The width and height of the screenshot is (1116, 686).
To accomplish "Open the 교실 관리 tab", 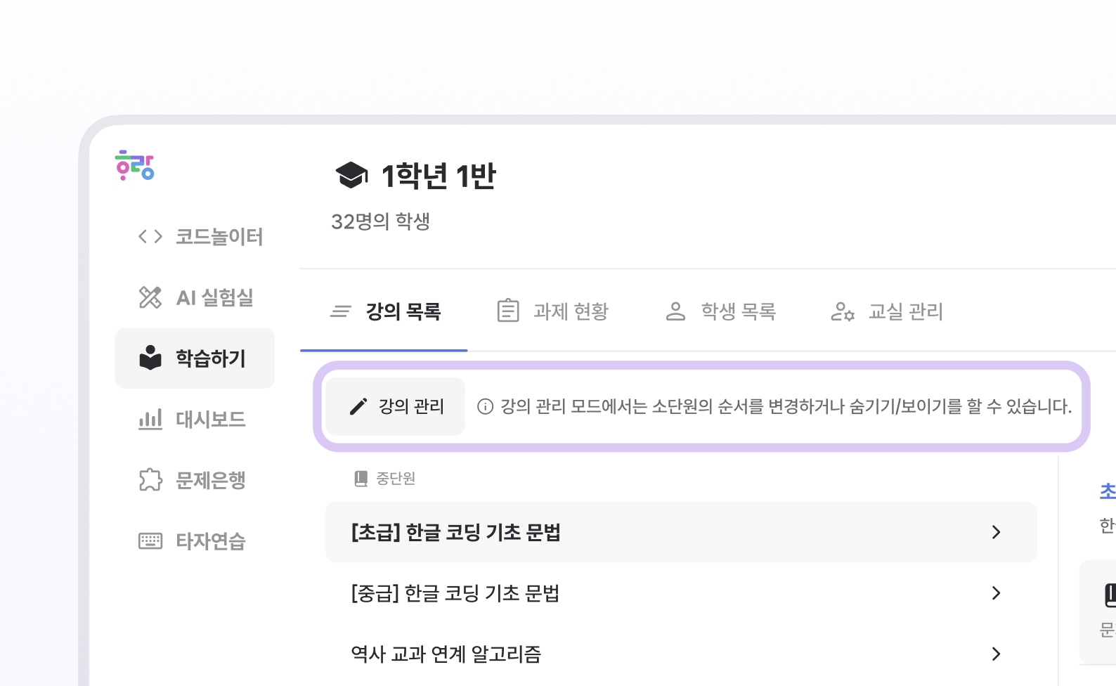I will pyautogui.click(x=887, y=311).
